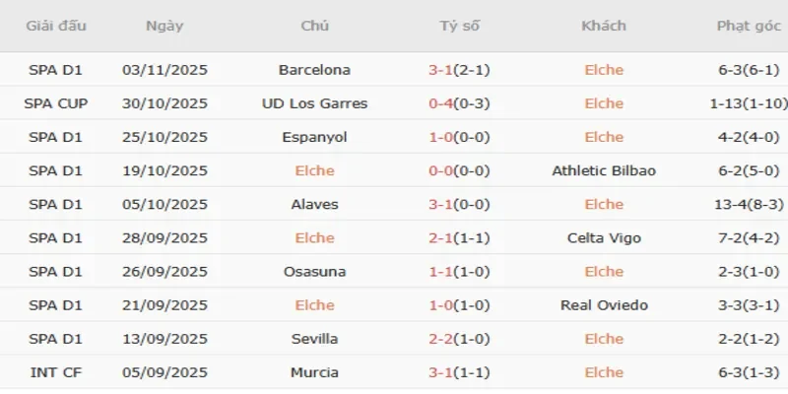The image size is (788, 394).
Task: Select Osasuna in the home column
Action: [314, 271]
